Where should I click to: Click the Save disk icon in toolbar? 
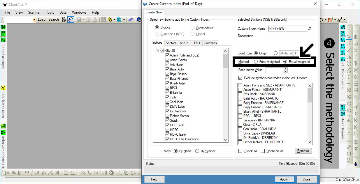click(x=78, y=20)
